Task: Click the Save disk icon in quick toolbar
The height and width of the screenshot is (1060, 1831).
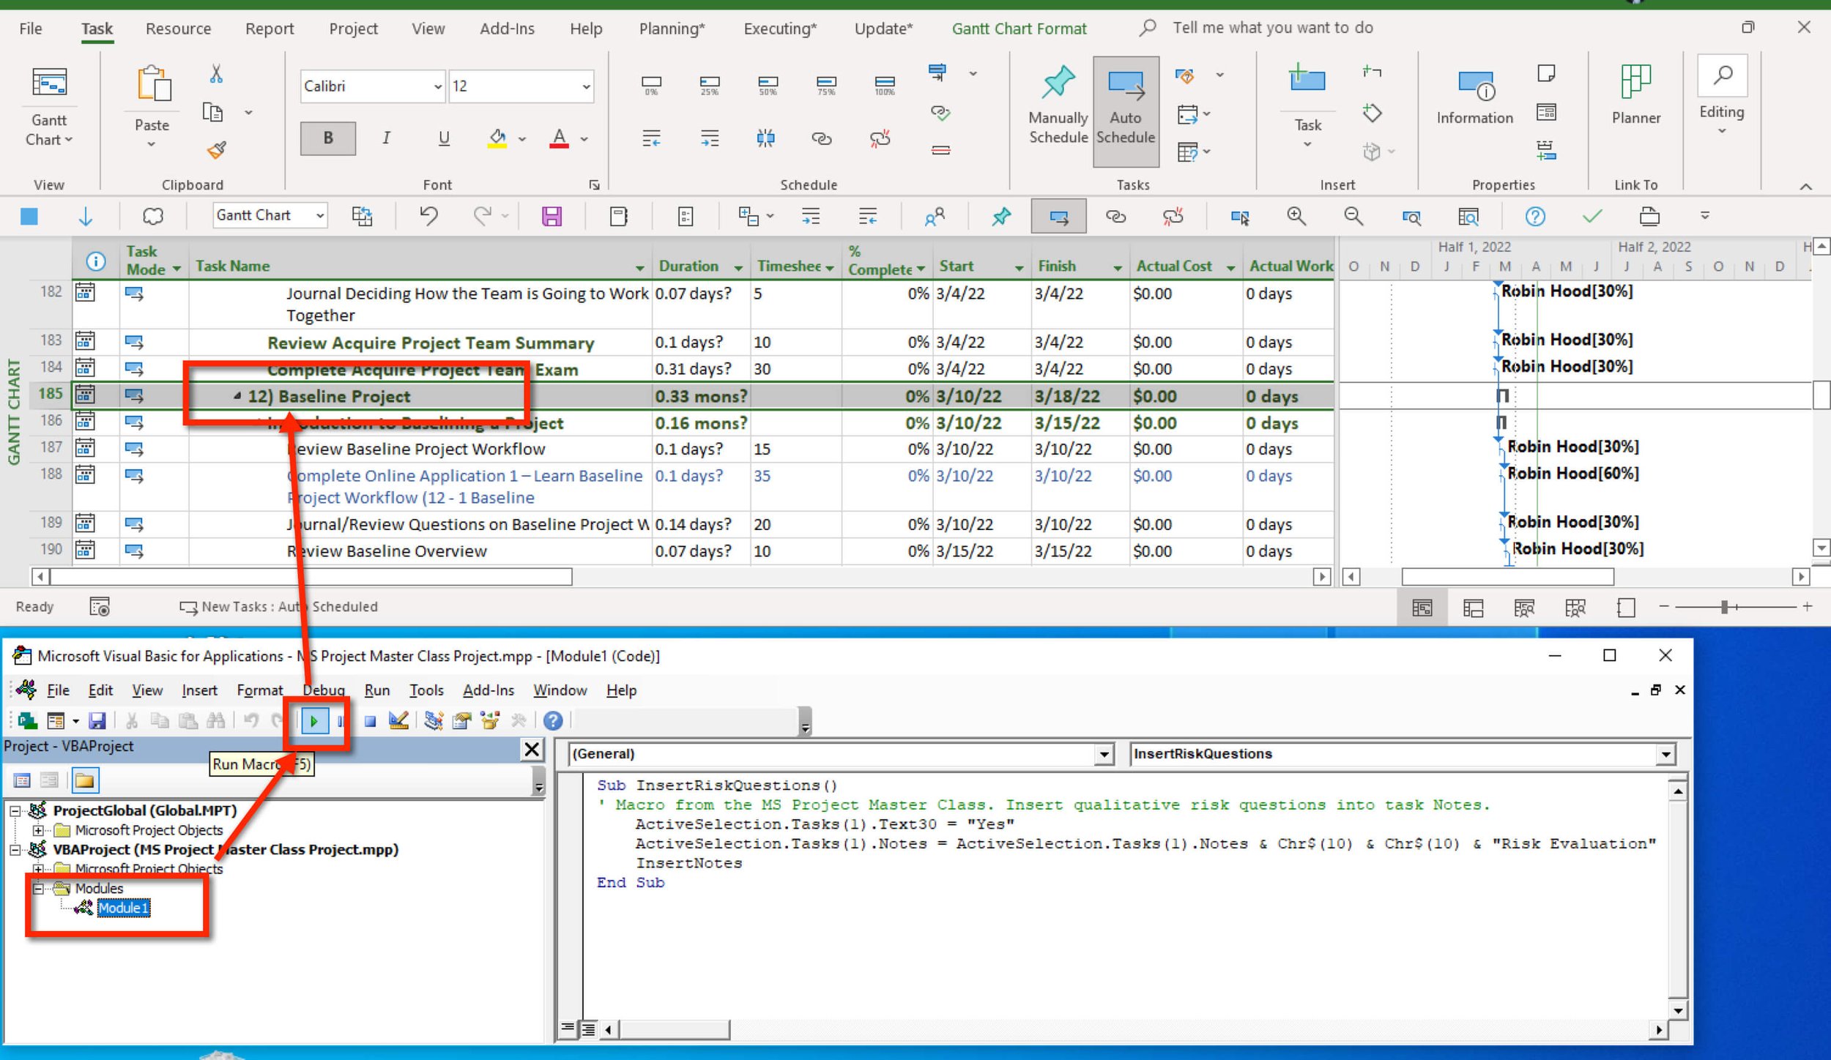Action: click(551, 216)
